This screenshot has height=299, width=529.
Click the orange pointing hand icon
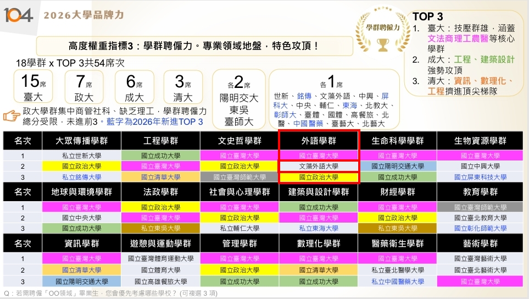[x=12, y=115]
